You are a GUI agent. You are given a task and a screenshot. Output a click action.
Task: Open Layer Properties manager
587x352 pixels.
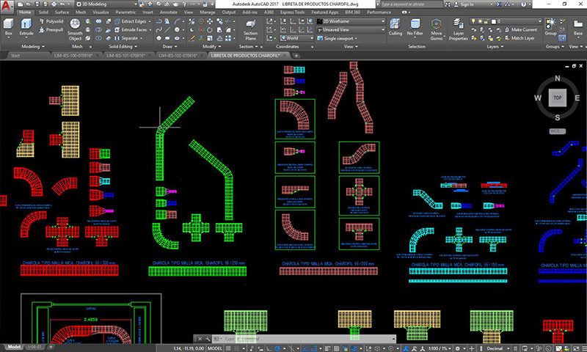click(x=458, y=29)
